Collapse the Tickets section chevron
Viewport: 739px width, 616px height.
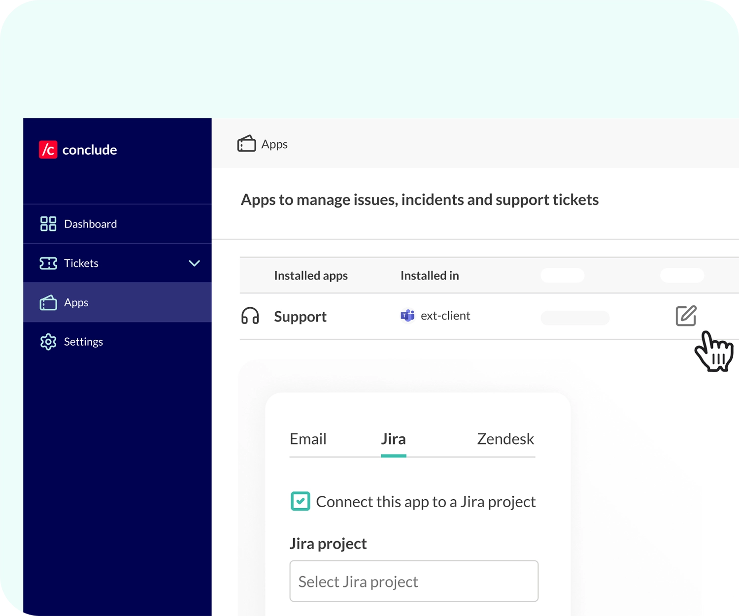[194, 263]
